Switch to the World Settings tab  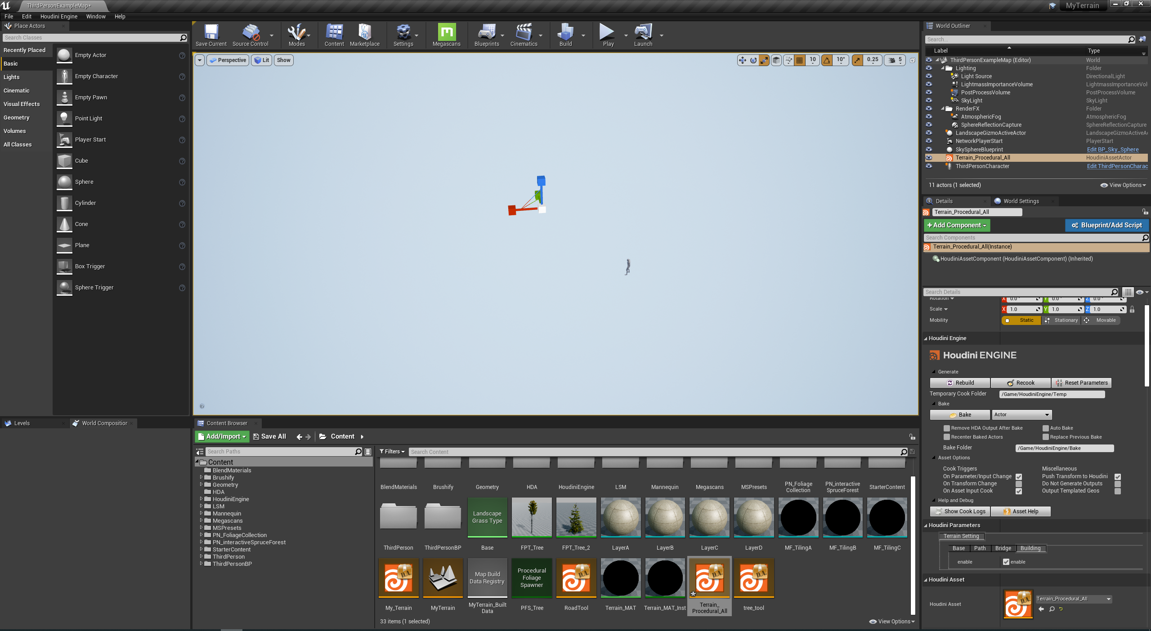1021,201
